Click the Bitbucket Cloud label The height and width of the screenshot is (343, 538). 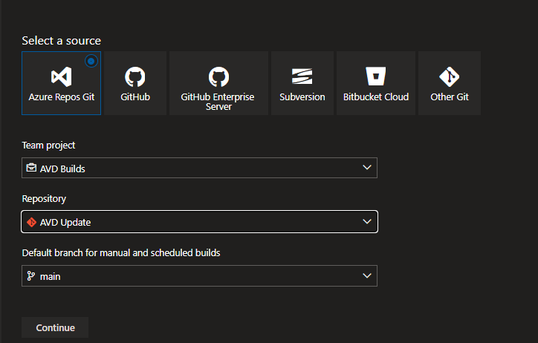point(376,97)
